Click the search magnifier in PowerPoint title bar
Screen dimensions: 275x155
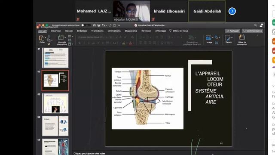[256, 25]
